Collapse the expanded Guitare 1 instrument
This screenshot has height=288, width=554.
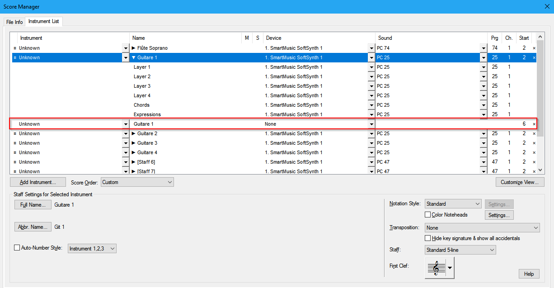coord(134,57)
